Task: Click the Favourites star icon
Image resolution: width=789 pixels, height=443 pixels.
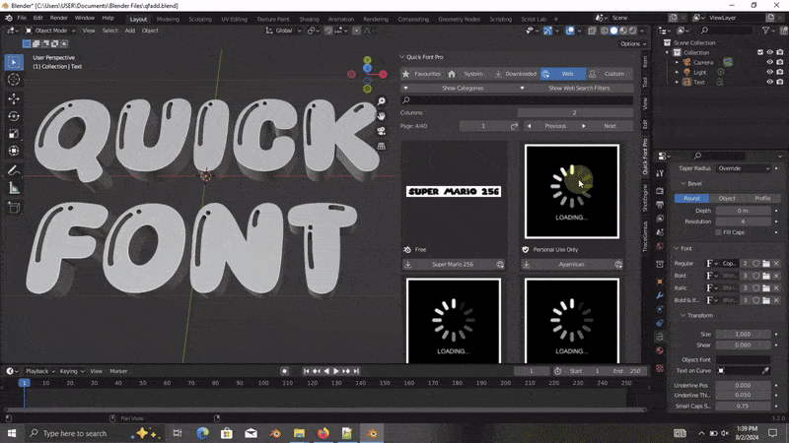Action: coord(405,74)
